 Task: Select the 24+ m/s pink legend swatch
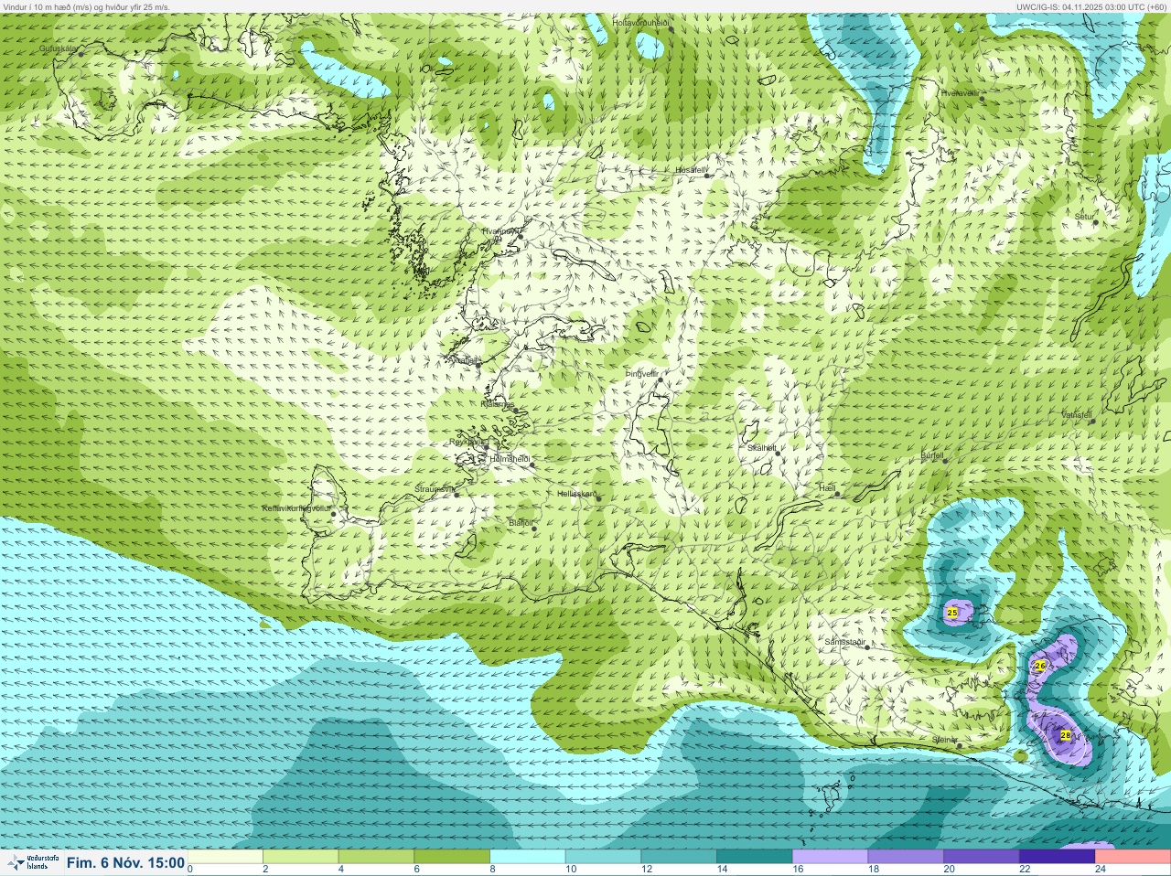[1133, 857]
